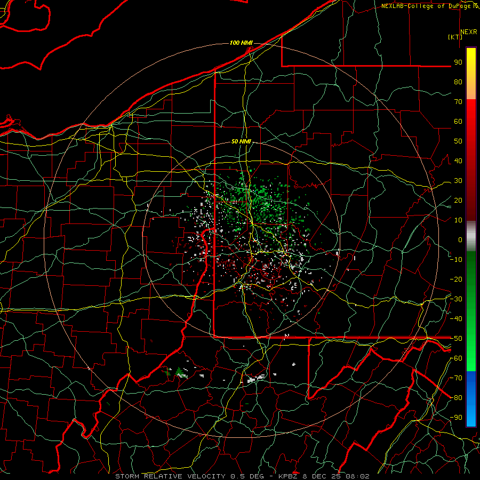Click the -10 value on velocity scale
The height and width of the screenshot is (480, 480).
(456, 260)
